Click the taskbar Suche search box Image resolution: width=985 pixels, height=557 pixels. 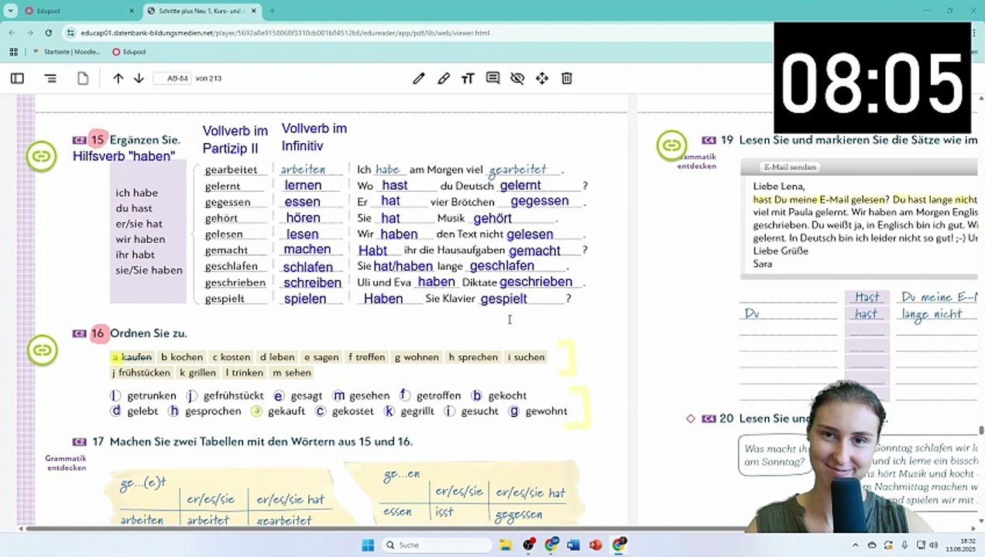pyautogui.click(x=438, y=545)
